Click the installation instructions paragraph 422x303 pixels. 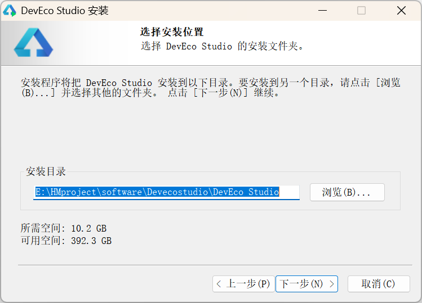point(211,88)
